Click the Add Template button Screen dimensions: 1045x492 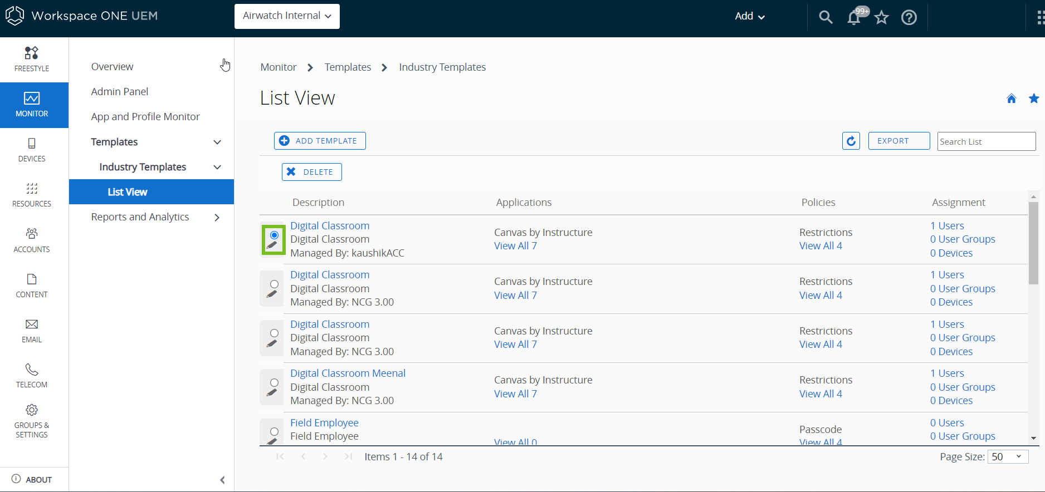(320, 141)
